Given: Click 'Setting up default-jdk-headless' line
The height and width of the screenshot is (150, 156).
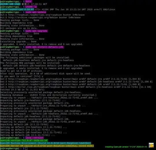Looking at the screenshot, I should tap(34, 132).
